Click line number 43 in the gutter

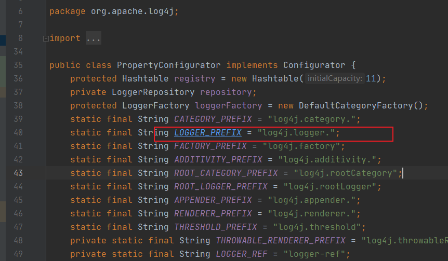(x=18, y=173)
